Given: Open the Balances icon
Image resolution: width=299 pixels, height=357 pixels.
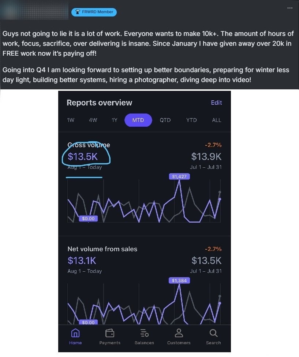Looking at the screenshot, I should click(144, 333).
